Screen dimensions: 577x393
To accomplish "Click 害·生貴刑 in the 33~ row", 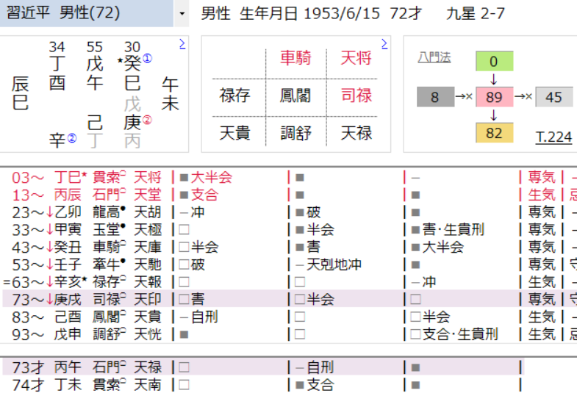I will point(454,230).
